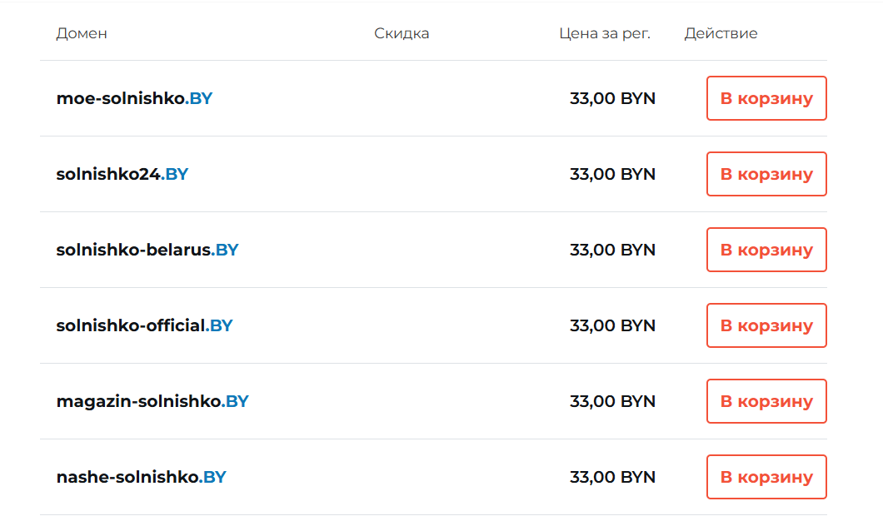Click the solnishko24.BY domain name
883x521 pixels.
pyautogui.click(x=122, y=174)
